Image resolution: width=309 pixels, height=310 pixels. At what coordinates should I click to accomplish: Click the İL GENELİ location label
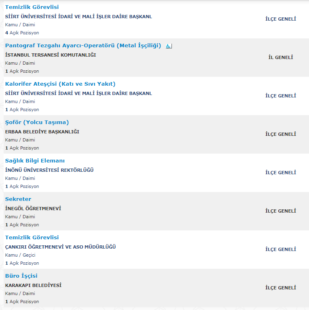pos(281,57)
